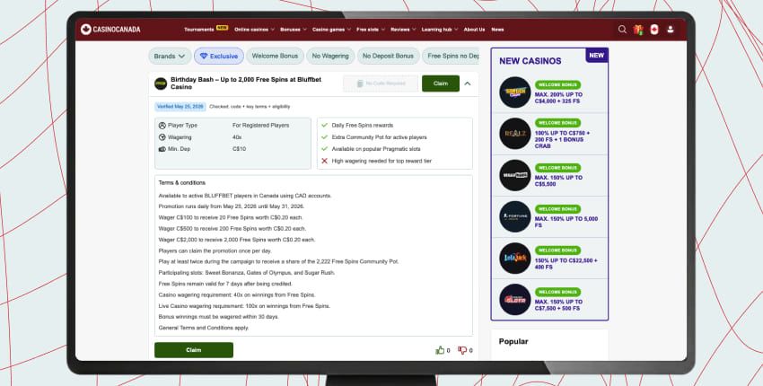This screenshot has height=386, width=763.
Task: Click the thumbs up vote icon
Action: (x=440, y=350)
